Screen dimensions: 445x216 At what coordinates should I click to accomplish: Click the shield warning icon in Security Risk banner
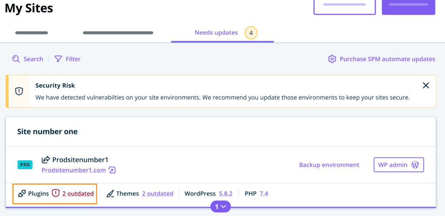(19, 91)
